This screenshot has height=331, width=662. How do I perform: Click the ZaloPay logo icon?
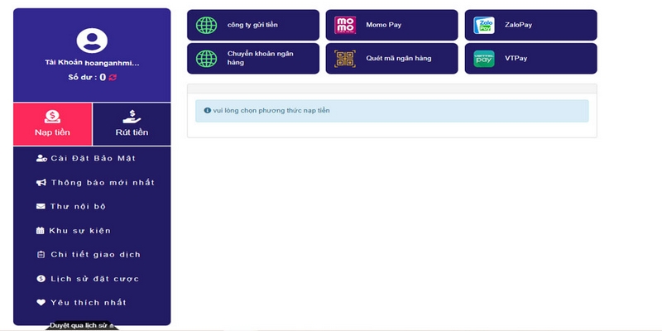(483, 25)
